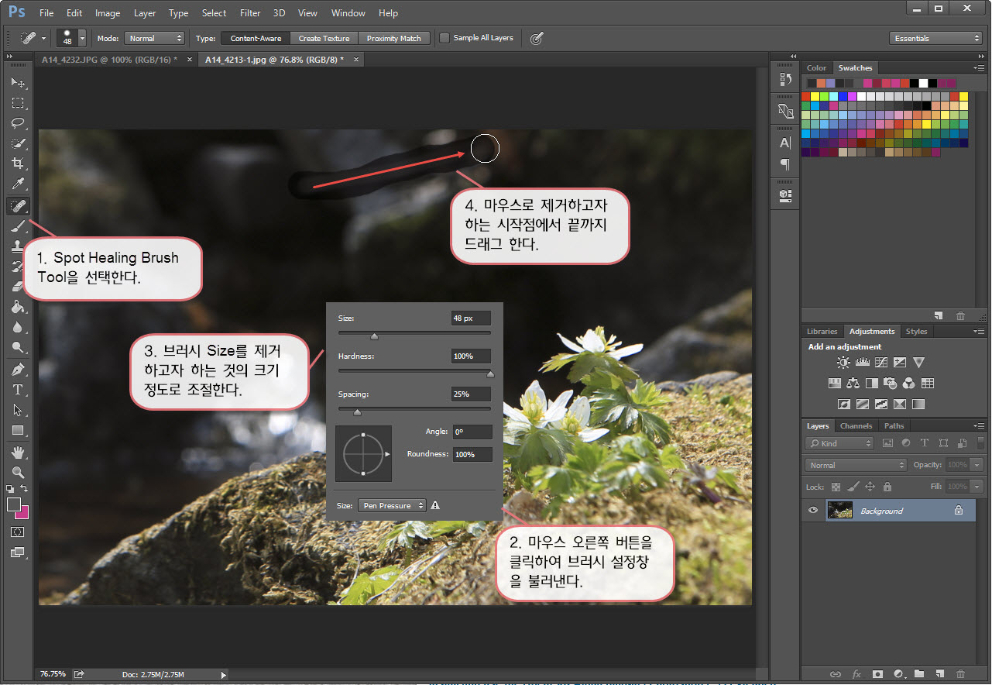
Task: Select the Zoom tool in toolbox
Action: 18,473
